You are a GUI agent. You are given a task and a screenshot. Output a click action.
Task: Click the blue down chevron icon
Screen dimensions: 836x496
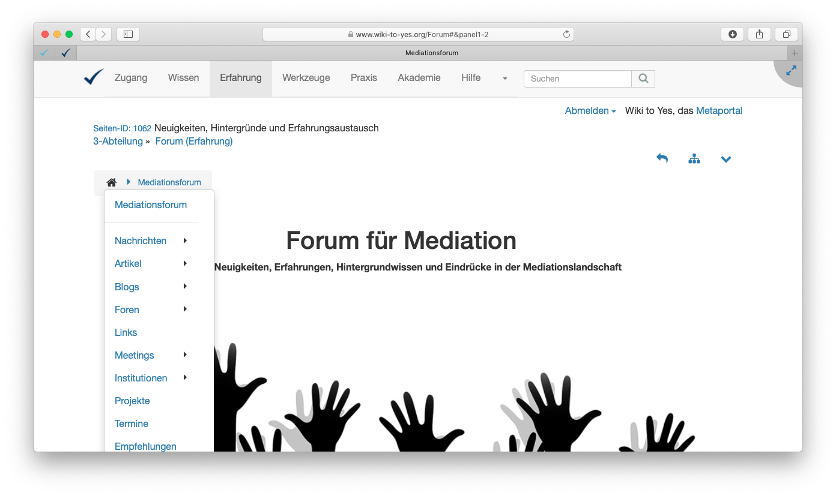point(726,159)
